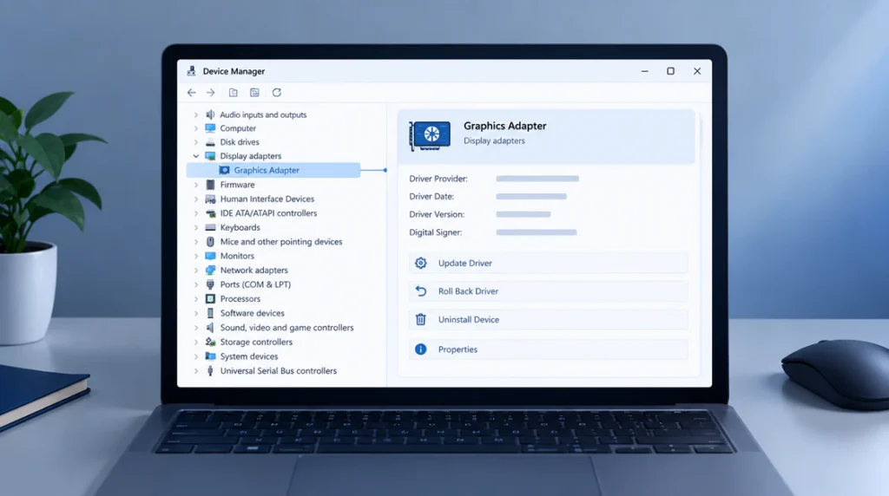Maximize the Device Manager window
This screenshot has height=496, width=889.
coord(671,71)
